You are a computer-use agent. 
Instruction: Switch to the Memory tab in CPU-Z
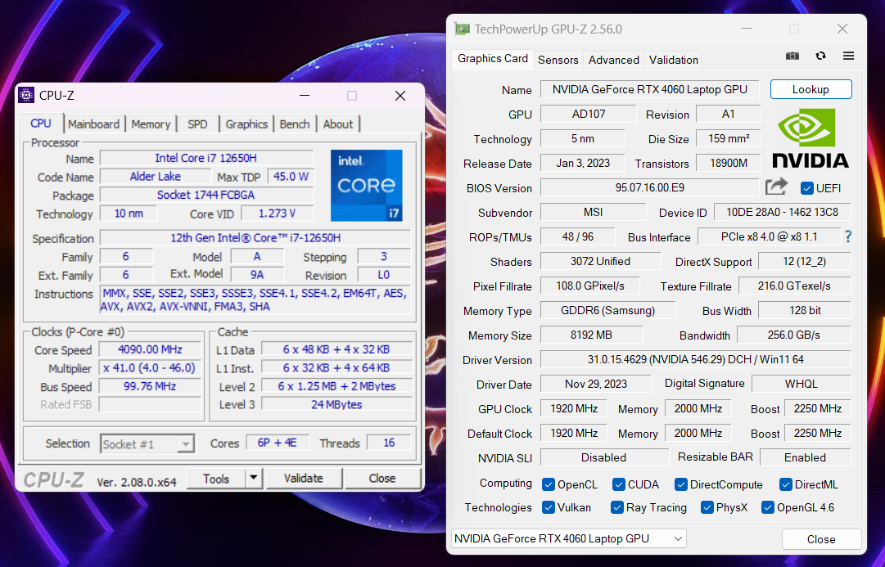[151, 124]
